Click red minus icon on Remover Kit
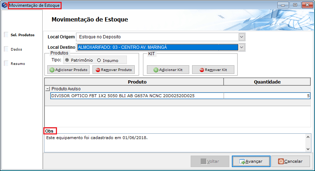 [202, 70]
